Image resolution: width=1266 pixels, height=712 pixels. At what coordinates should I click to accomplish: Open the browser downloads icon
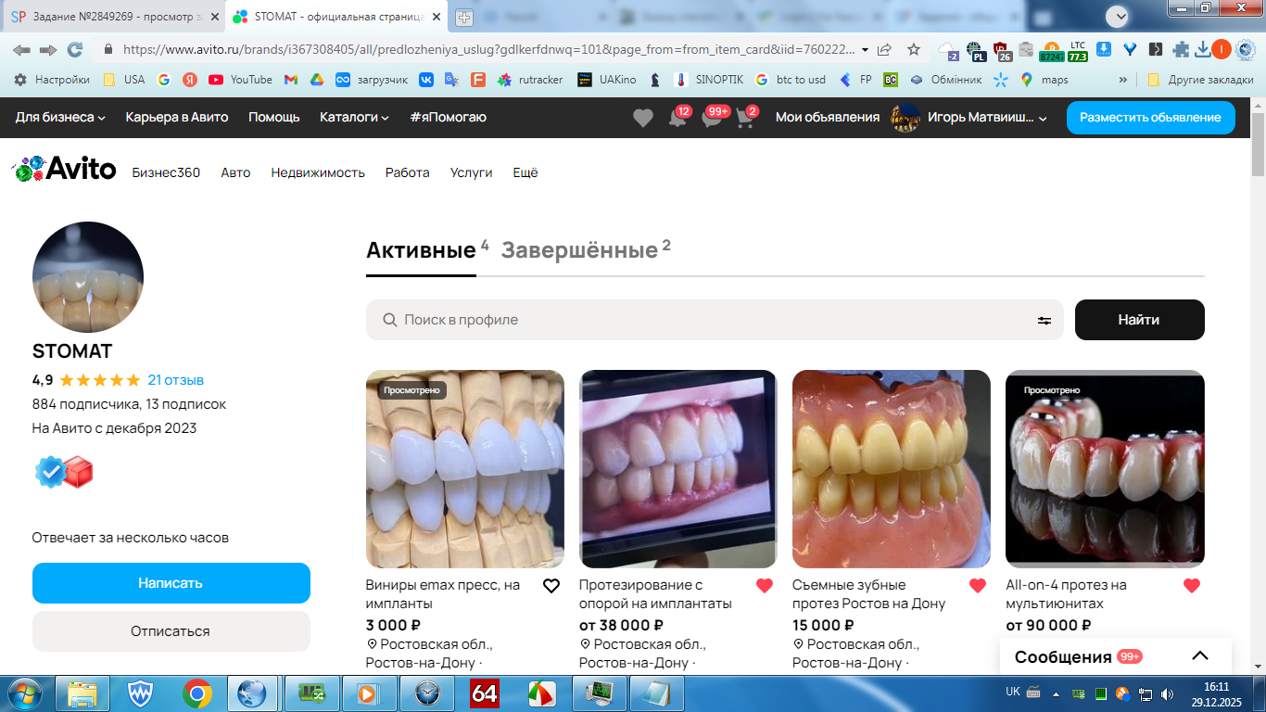[x=1202, y=49]
